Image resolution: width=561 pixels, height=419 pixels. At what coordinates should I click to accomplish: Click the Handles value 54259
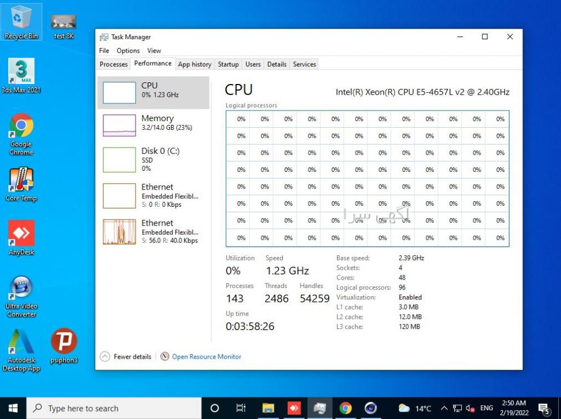tap(314, 298)
